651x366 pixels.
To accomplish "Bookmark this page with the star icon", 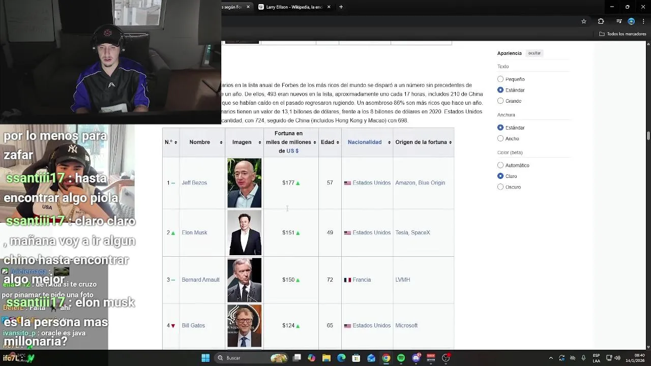I will [584, 21].
